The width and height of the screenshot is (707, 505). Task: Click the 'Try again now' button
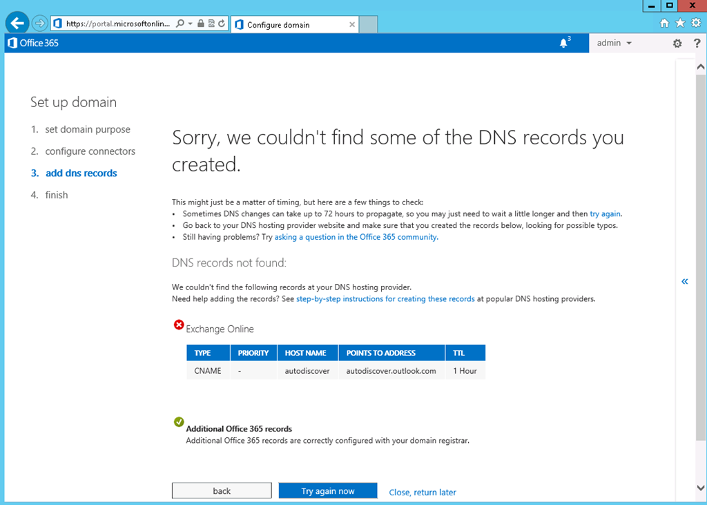tap(328, 491)
